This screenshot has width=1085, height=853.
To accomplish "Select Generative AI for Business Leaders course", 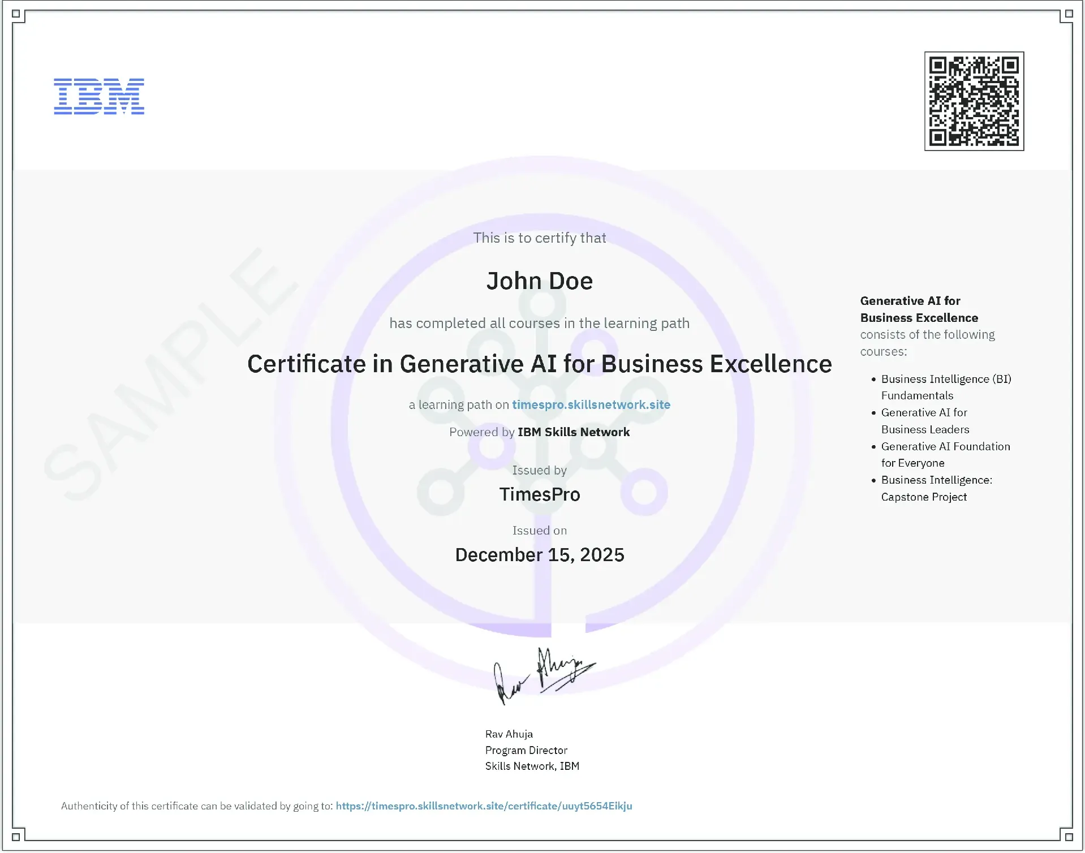I will coord(924,421).
